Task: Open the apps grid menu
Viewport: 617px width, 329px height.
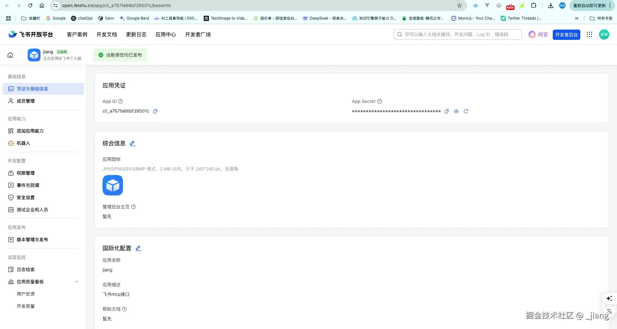Action: pyautogui.click(x=589, y=34)
